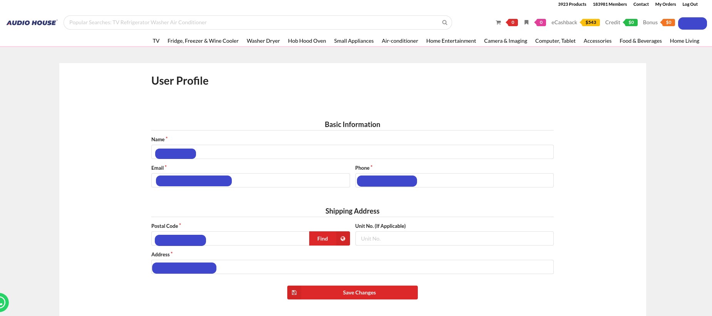This screenshot has width=712, height=316.
Task: Click the 3923 Products link
Action: pos(572,4)
